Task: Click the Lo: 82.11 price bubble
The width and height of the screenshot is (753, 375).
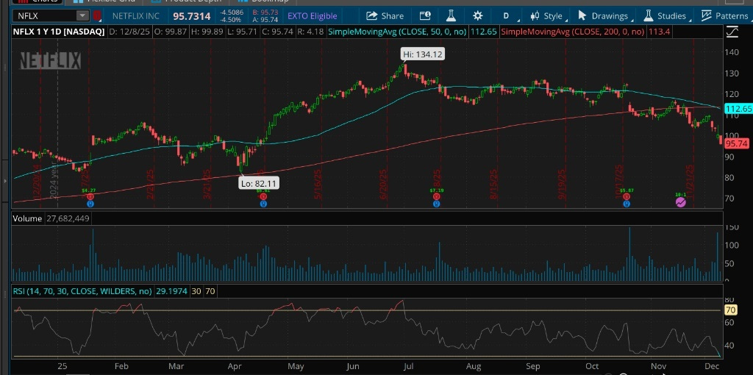Action: [x=260, y=183]
